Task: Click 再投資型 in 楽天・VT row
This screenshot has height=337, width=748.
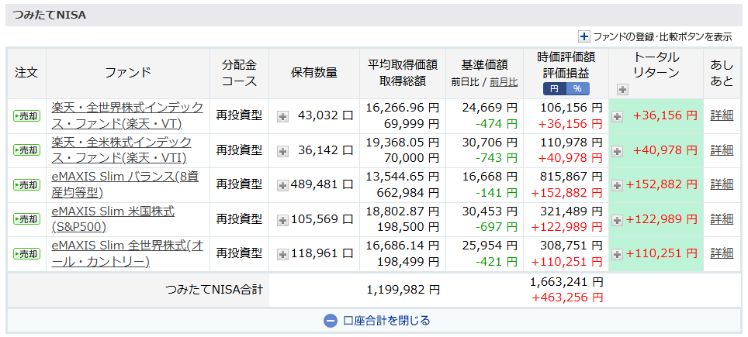Action: point(239,115)
